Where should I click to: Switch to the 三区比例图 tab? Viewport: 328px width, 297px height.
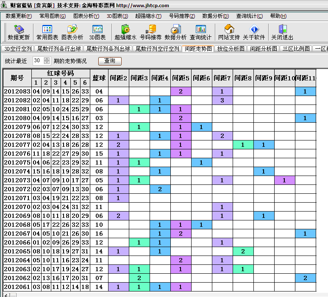296,49
